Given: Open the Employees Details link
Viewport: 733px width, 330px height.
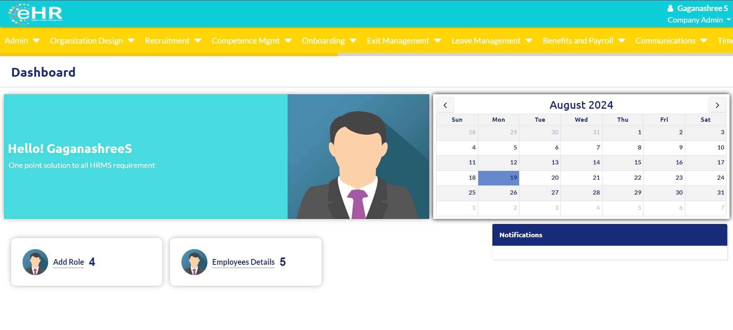Looking at the screenshot, I should (243, 262).
